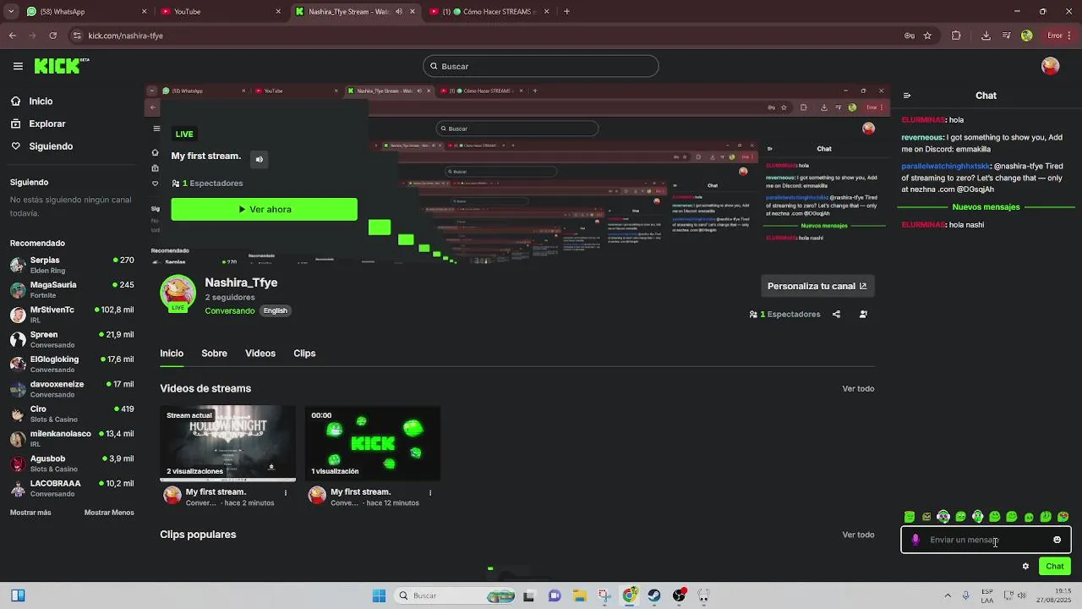Screen dimensions: 1082x609
Task: Send message with green Chat button
Action: [1055, 566]
